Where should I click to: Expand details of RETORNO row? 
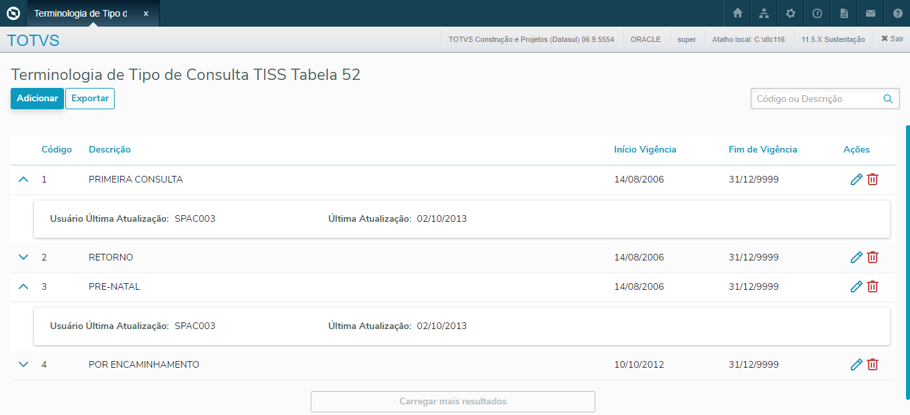point(24,257)
